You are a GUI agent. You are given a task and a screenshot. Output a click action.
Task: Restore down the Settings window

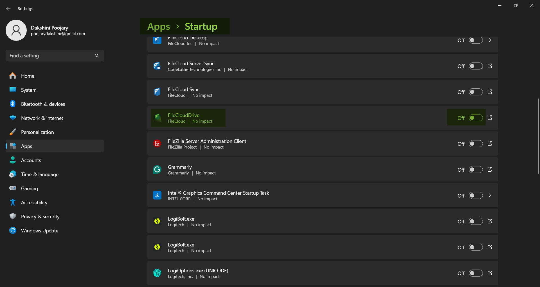click(516, 5)
